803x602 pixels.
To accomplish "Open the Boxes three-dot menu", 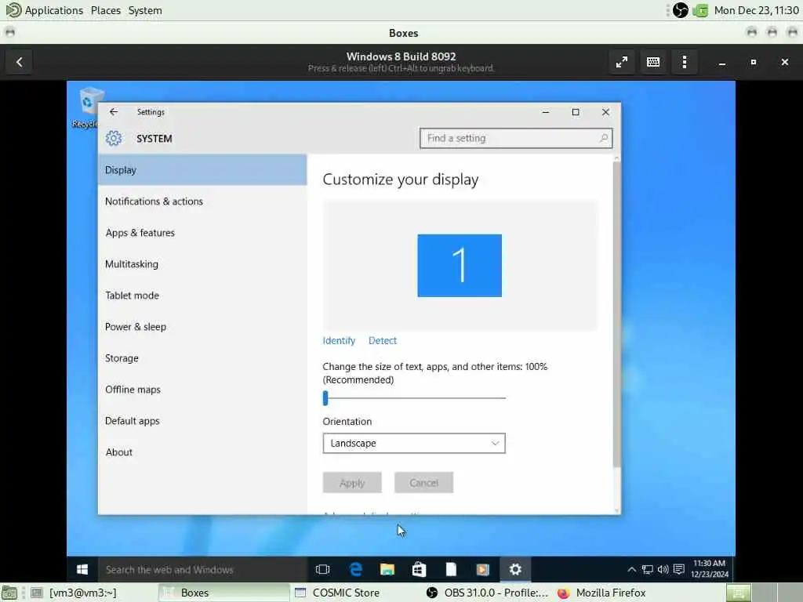I will [684, 62].
